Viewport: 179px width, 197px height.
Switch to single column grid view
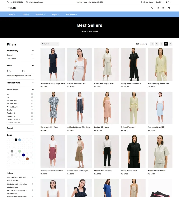(x=152, y=44)
